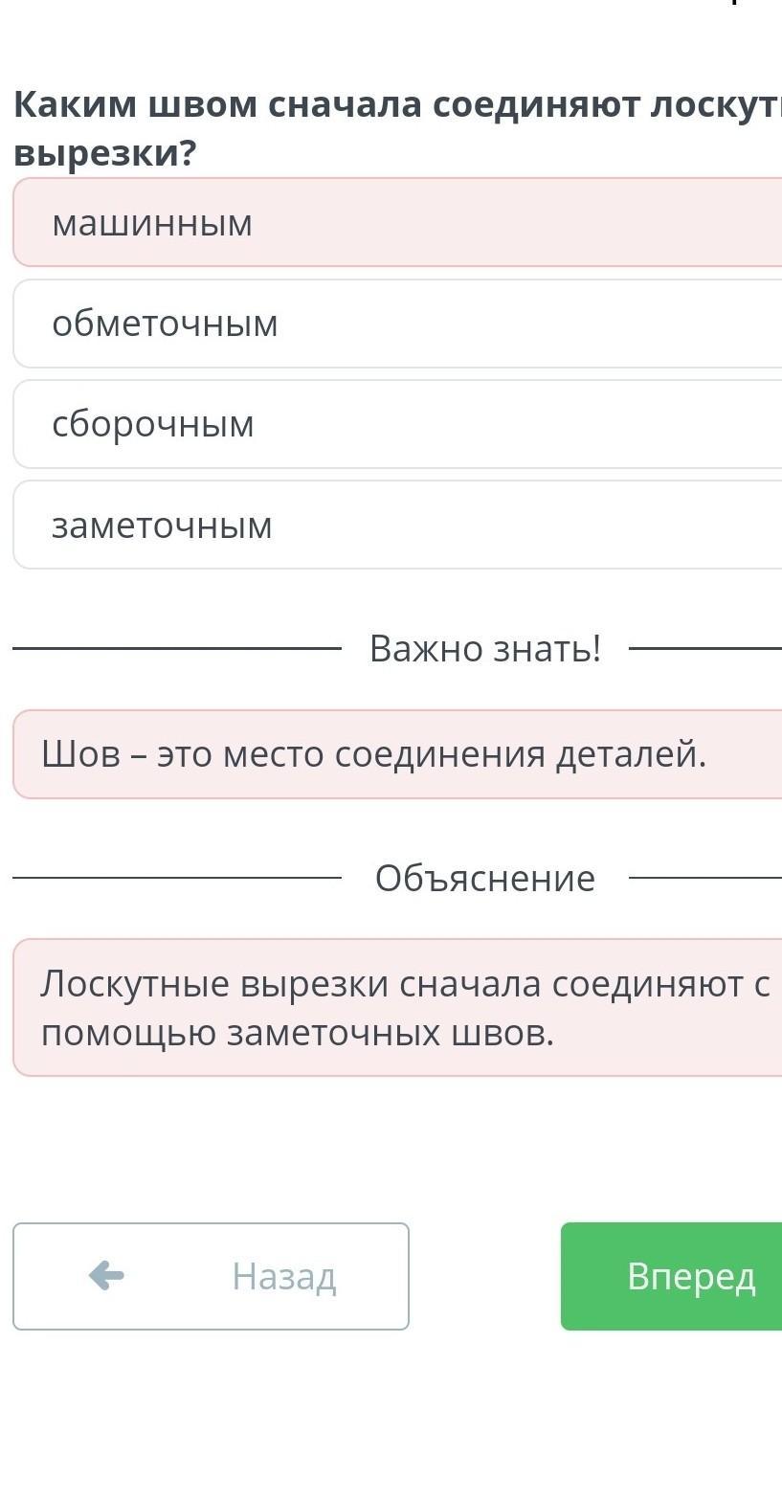782x1499 pixels.
Task: Click the word вырезки? in the question
Action: tap(104, 153)
